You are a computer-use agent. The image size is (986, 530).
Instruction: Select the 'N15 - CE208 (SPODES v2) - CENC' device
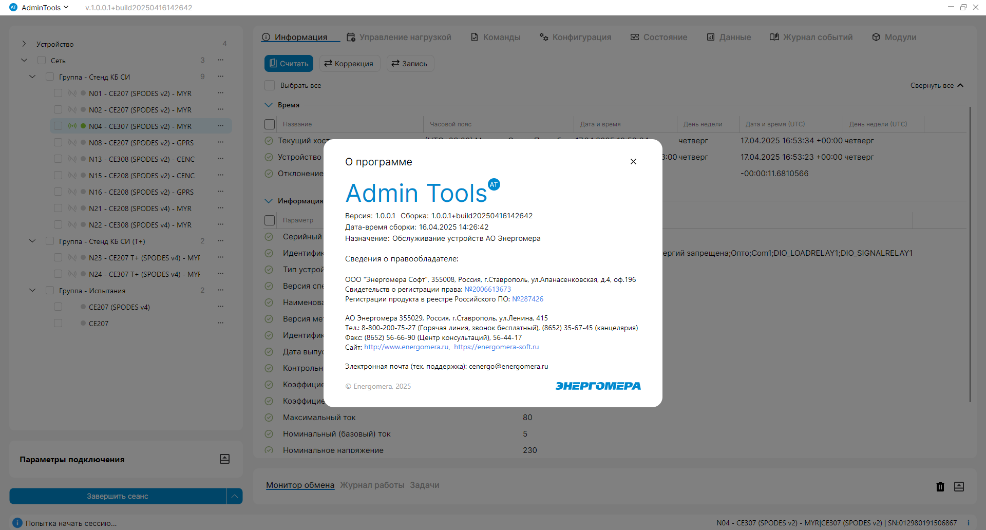coord(141,176)
